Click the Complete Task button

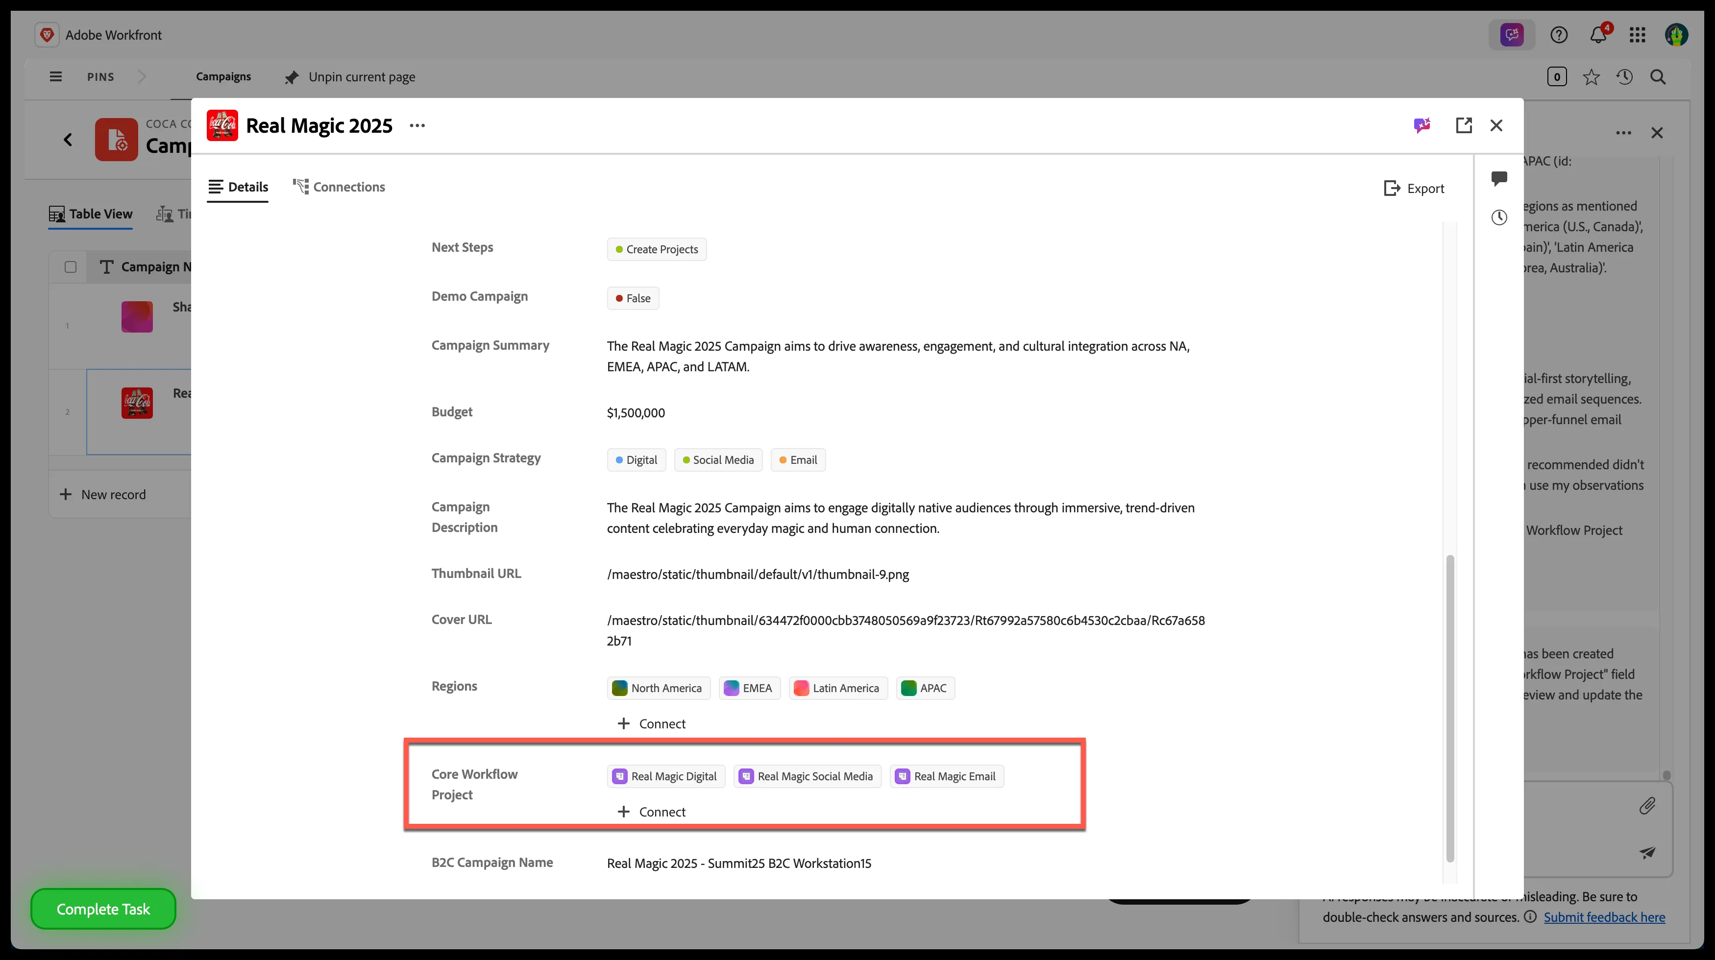coord(103,909)
